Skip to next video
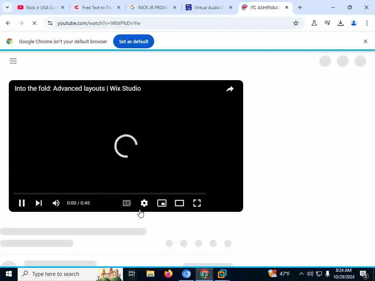 point(39,203)
